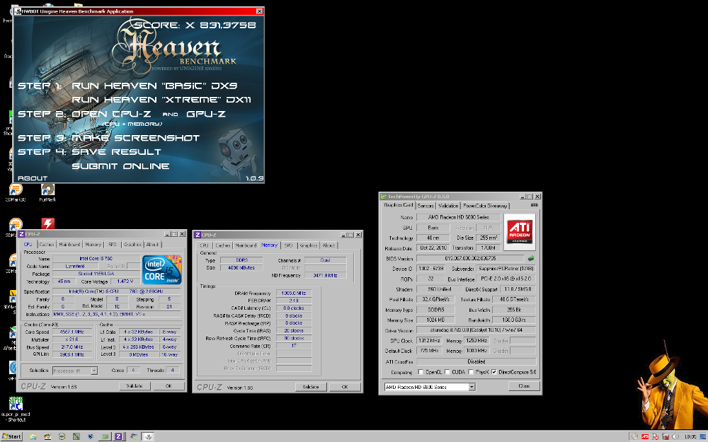Click the GPU-Z screenshot camera icon
This screenshot has height=442, width=708.
[x=534, y=205]
